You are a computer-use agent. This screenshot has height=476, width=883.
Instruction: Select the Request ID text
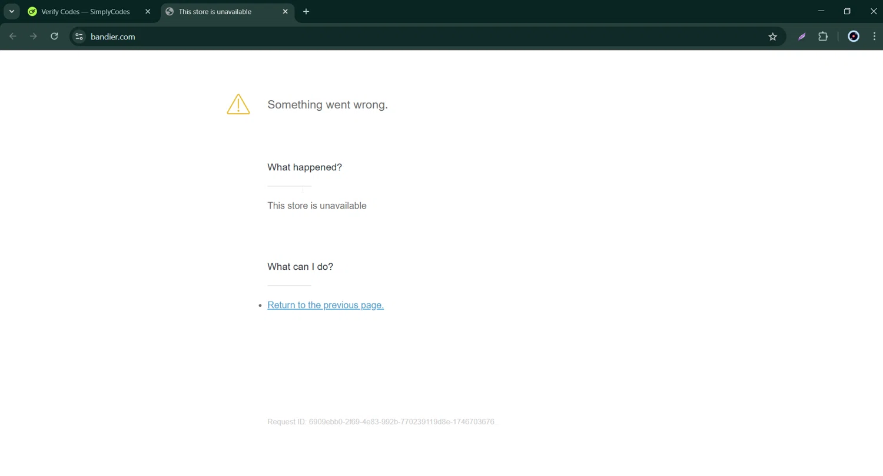tap(381, 422)
